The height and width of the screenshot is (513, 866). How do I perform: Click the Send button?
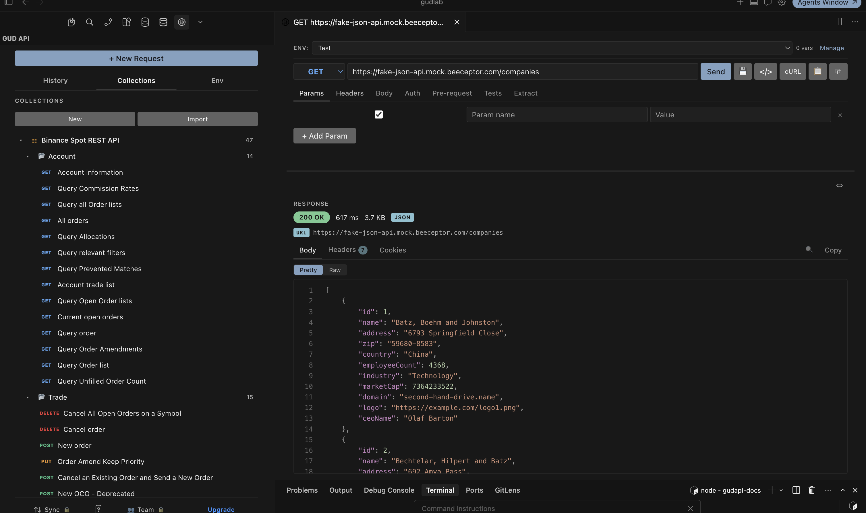(716, 71)
